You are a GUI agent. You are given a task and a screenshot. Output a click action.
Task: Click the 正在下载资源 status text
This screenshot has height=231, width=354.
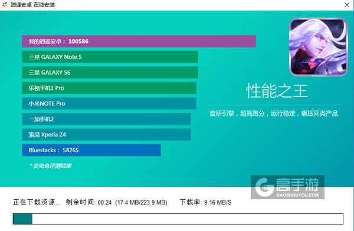coord(37,202)
